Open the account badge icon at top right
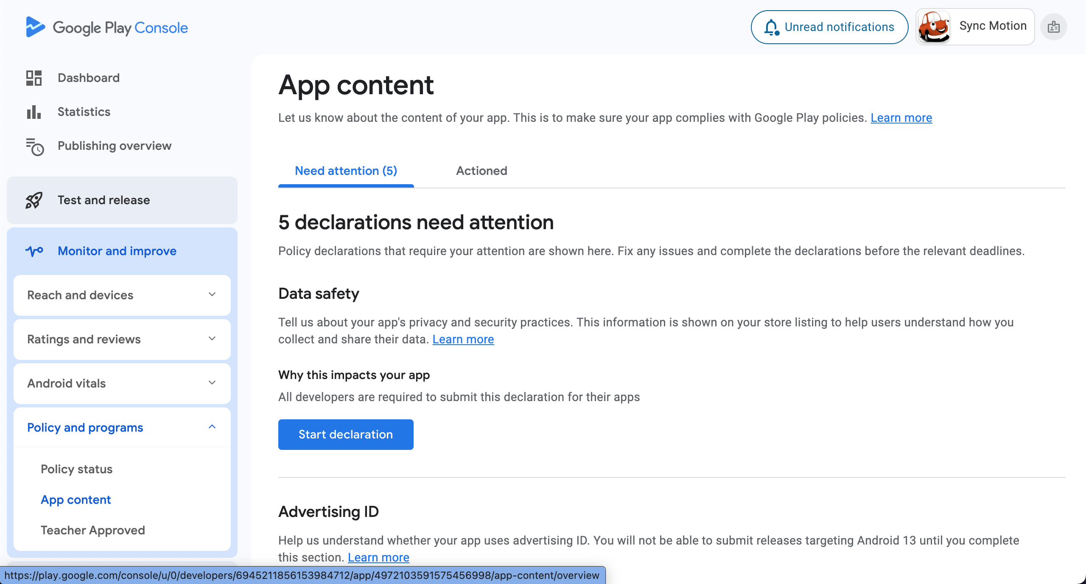This screenshot has width=1086, height=584. coord(1054,27)
